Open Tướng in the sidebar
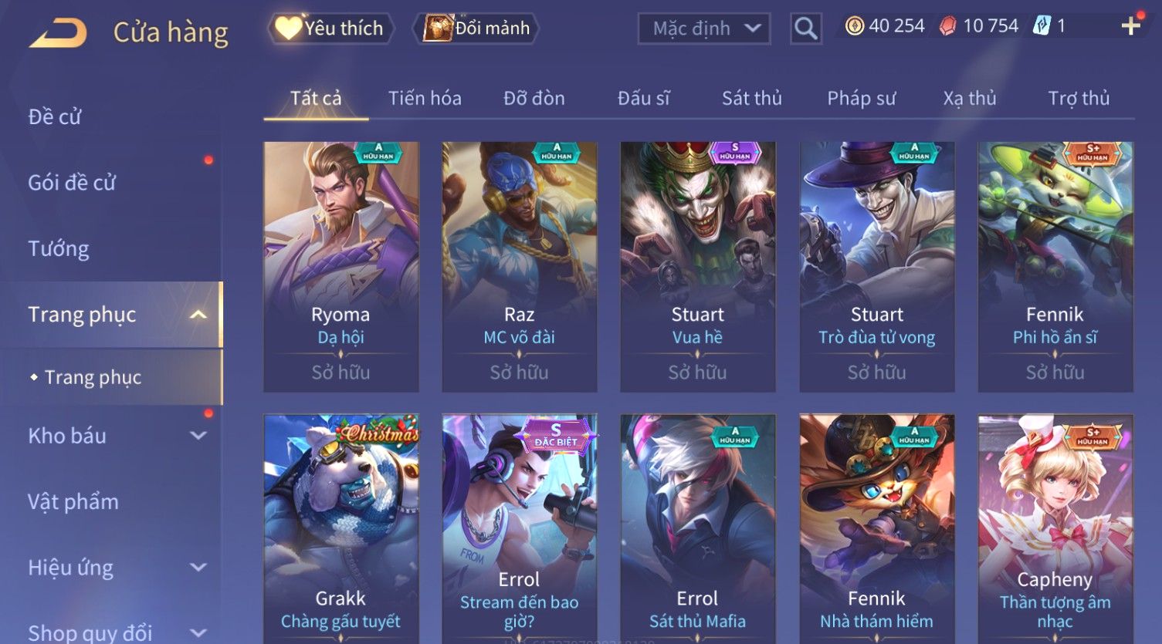The height and width of the screenshot is (644, 1162). pyautogui.click(x=59, y=248)
